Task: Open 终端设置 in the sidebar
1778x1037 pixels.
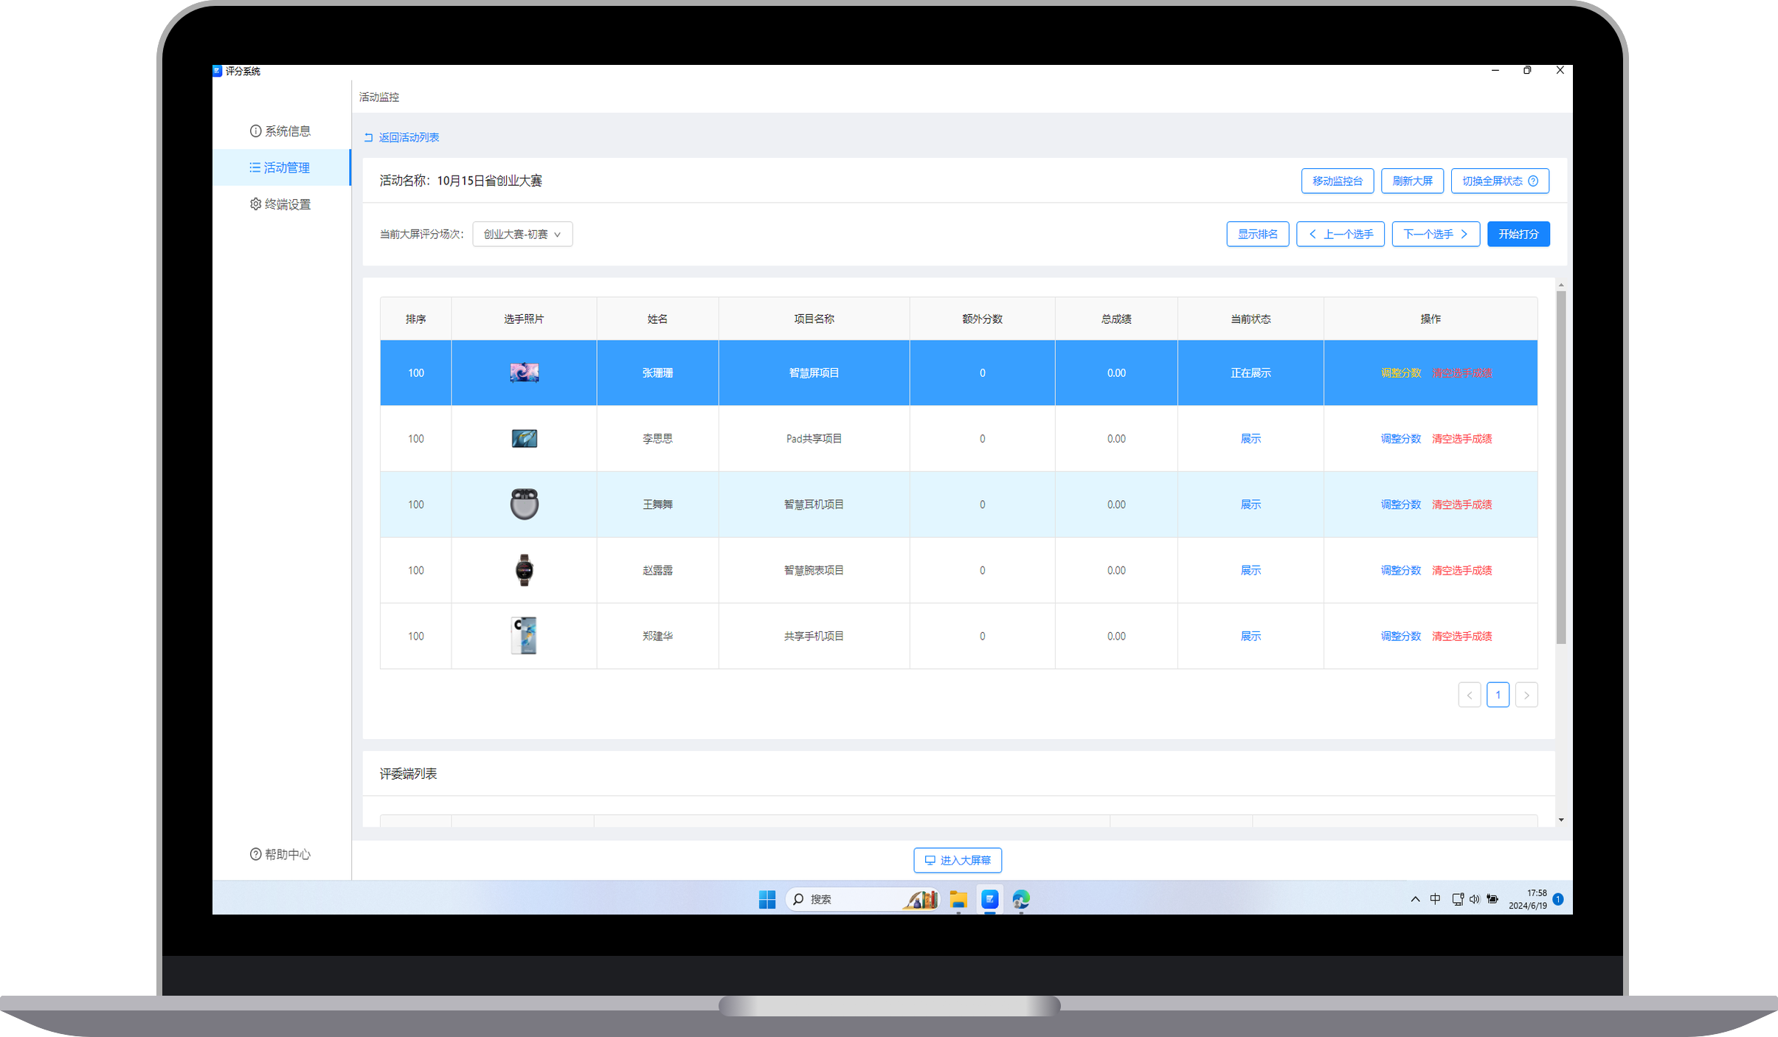Action: click(280, 204)
